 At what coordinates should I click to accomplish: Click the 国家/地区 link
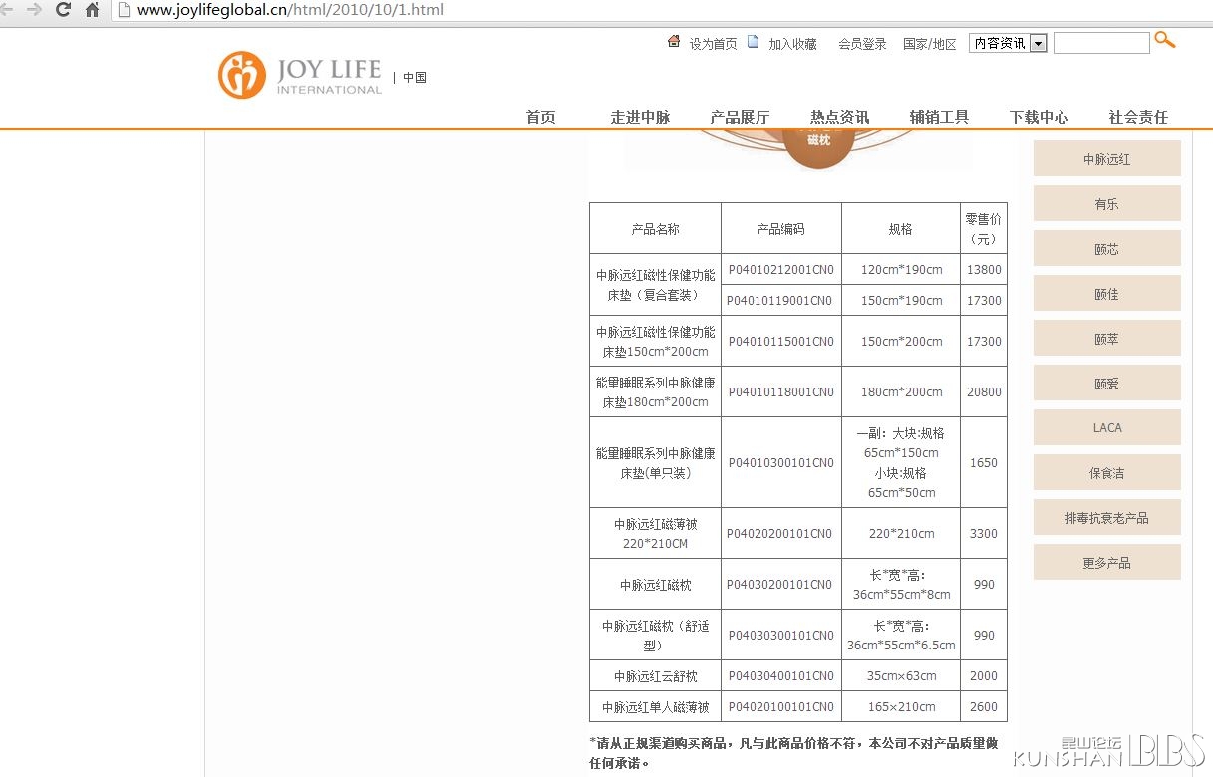(x=930, y=44)
